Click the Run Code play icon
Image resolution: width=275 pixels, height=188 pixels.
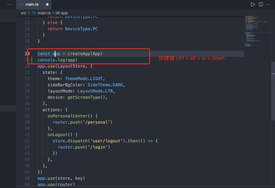(253, 4)
